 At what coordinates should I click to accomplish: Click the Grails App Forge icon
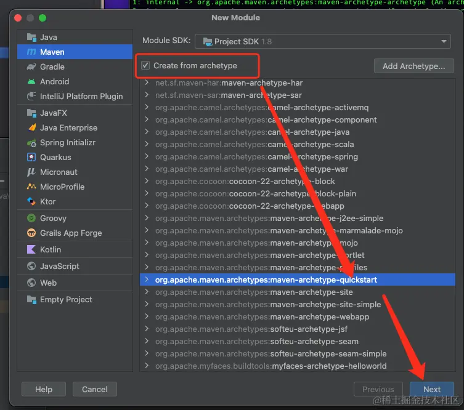tap(31, 233)
